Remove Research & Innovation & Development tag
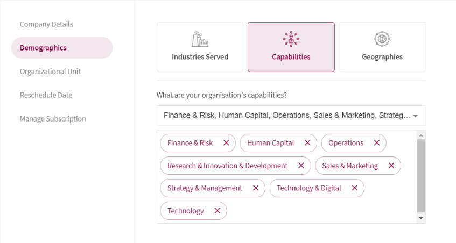Screen dimensions: 456x243 coord(301,166)
